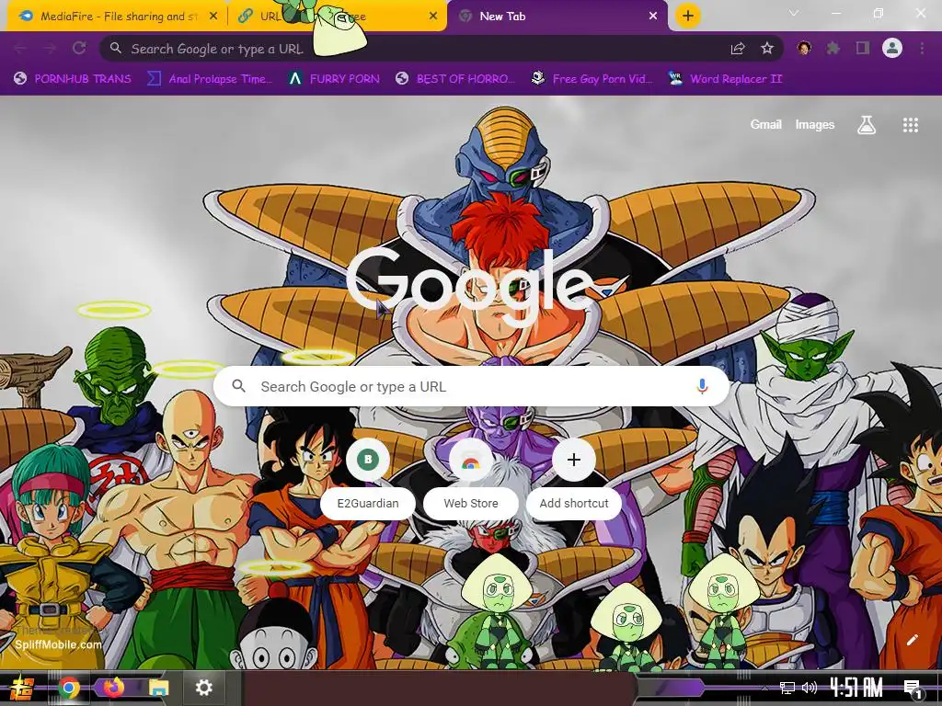
Task: Click the Google search box on the page
Action: [471, 387]
